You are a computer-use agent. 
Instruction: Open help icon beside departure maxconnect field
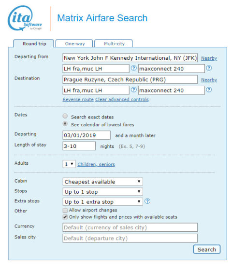(x=209, y=68)
